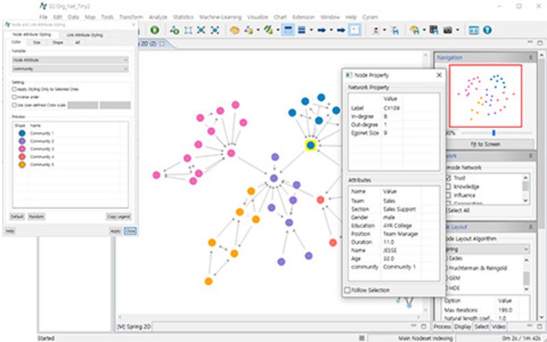Open the community attribute dropdown

pos(70,68)
